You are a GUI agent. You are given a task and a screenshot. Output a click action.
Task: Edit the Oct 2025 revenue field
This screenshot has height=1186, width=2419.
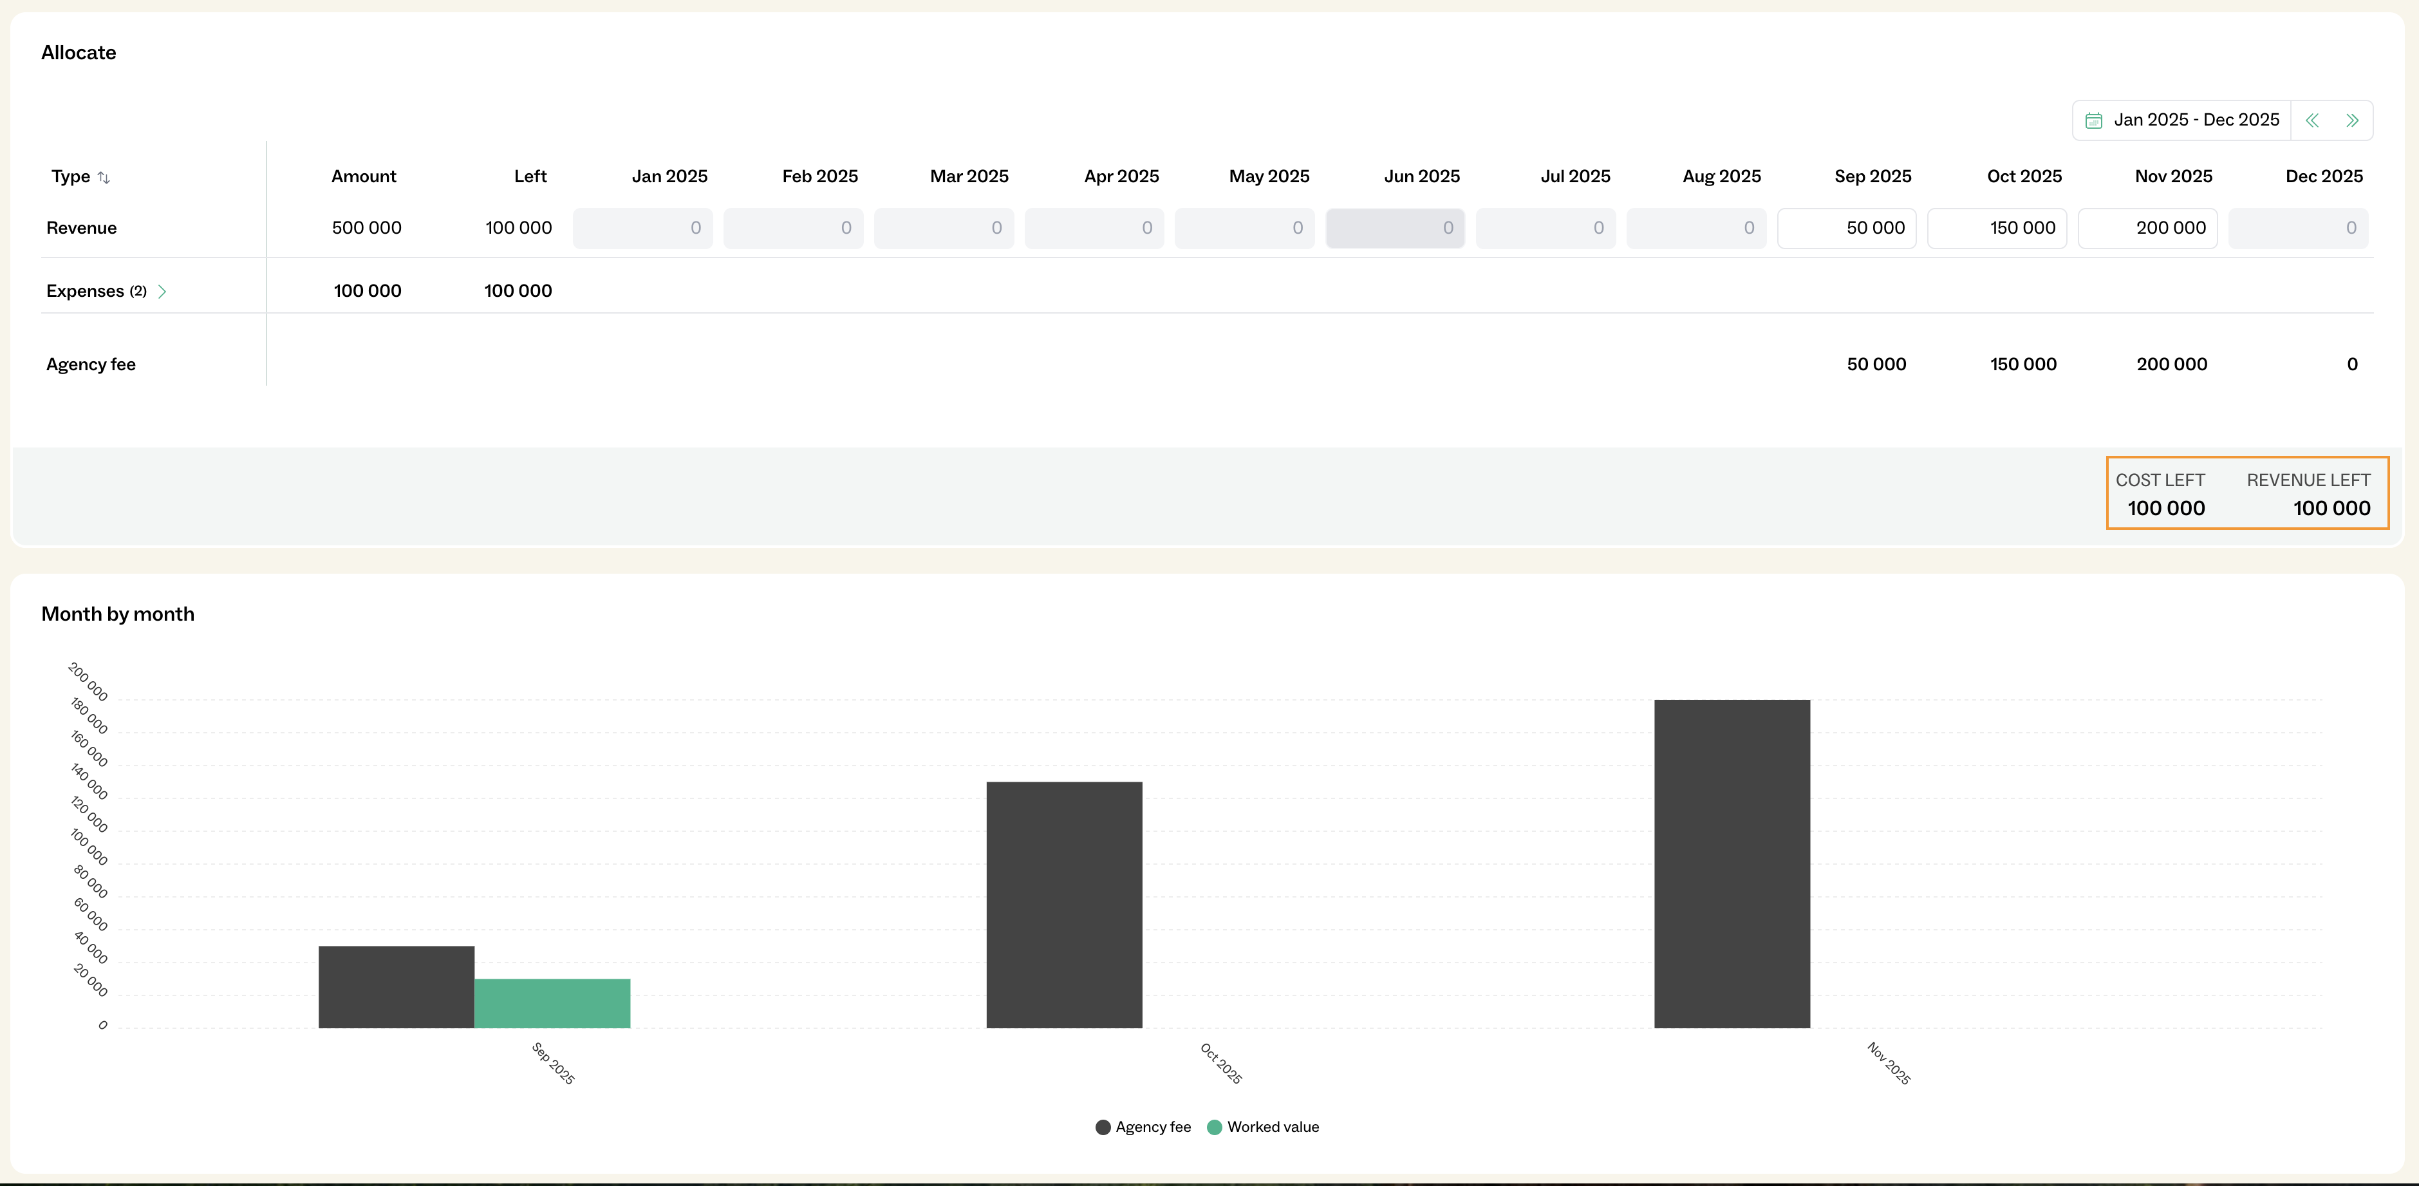pos(1997,228)
